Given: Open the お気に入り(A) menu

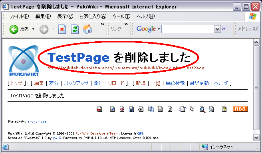Looking at the screenshot, I should (93, 16).
